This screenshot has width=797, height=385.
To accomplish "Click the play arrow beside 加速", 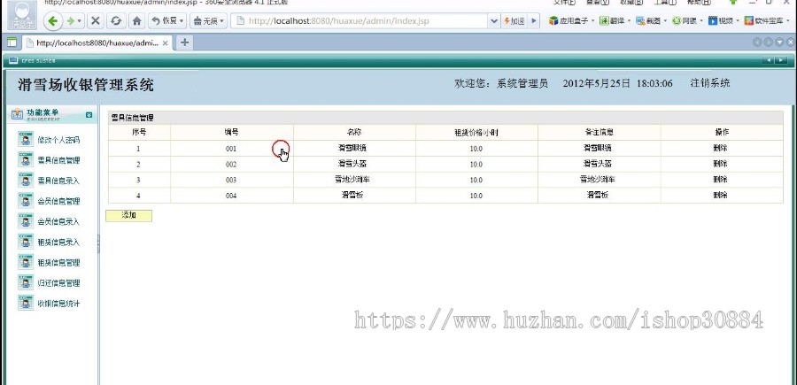I will click(x=533, y=21).
